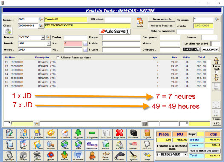Click into the pink Km field
224x162 pixels.
click(73, 43)
